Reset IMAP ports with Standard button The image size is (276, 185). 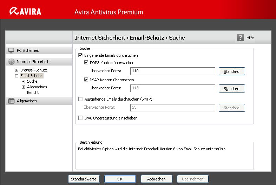coord(231,89)
